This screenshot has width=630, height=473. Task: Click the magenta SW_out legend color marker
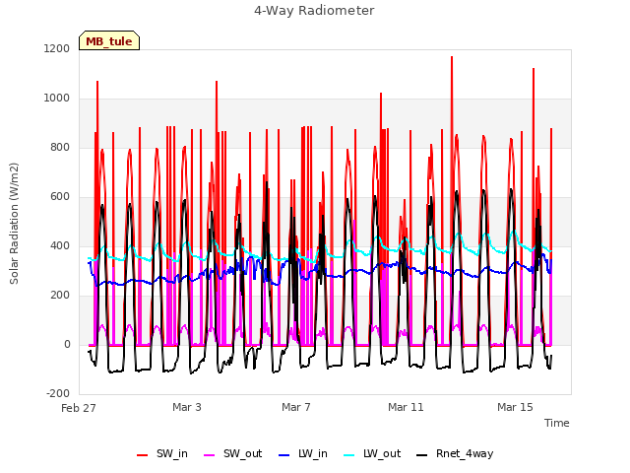pyautogui.click(x=210, y=455)
